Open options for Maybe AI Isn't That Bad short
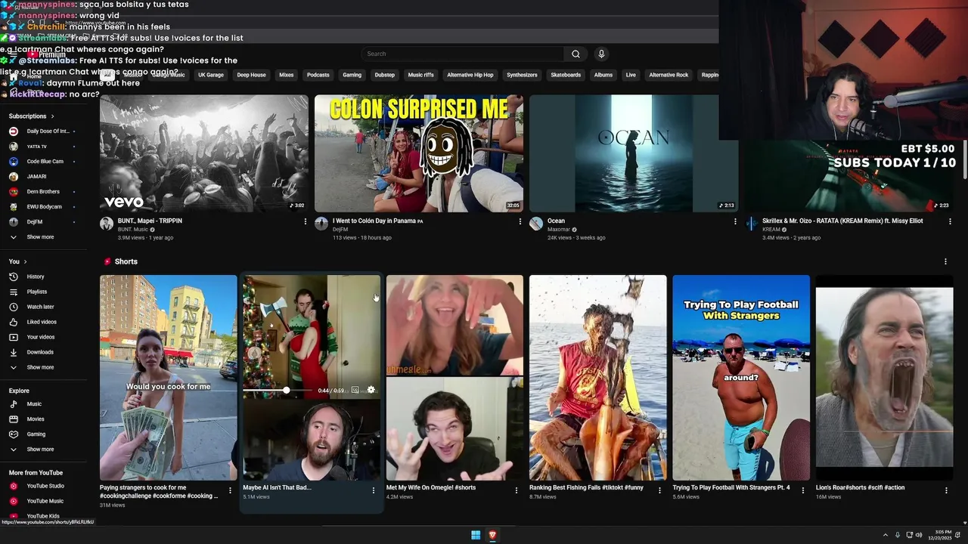This screenshot has height=544, width=968. (x=373, y=490)
